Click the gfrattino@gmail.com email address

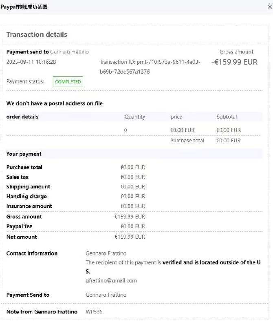pyautogui.click(x=111, y=281)
